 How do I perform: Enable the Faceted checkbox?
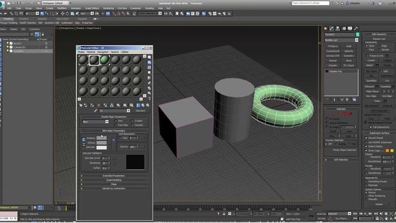pos(132,125)
